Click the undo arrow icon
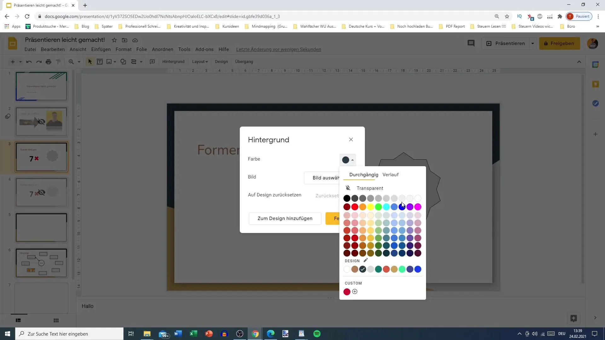The height and width of the screenshot is (340, 605). pyautogui.click(x=29, y=62)
